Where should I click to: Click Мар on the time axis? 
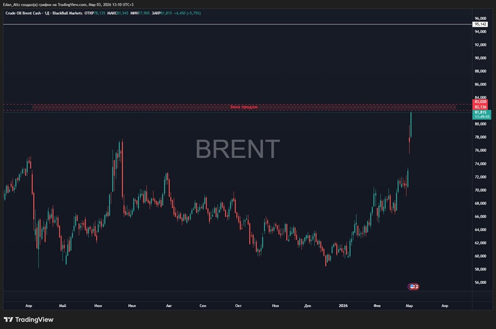pyautogui.click(x=409, y=306)
